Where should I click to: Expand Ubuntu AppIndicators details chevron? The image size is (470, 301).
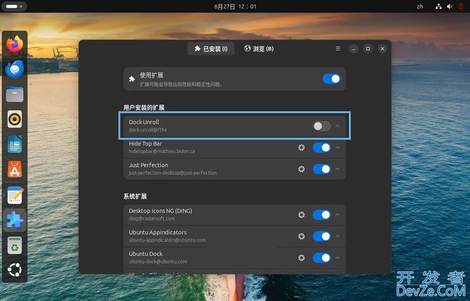[337, 236]
